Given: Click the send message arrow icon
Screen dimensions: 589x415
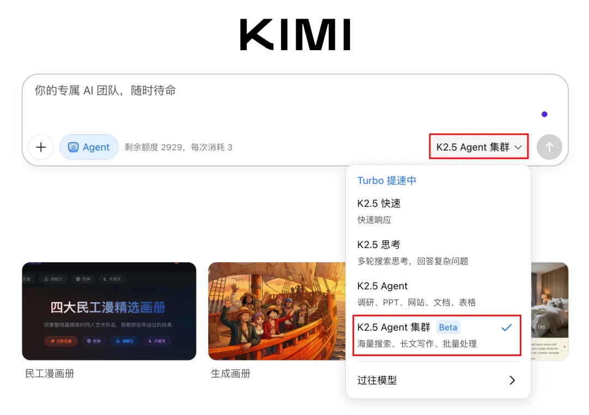Looking at the screenshot, I should click(549, 147).
